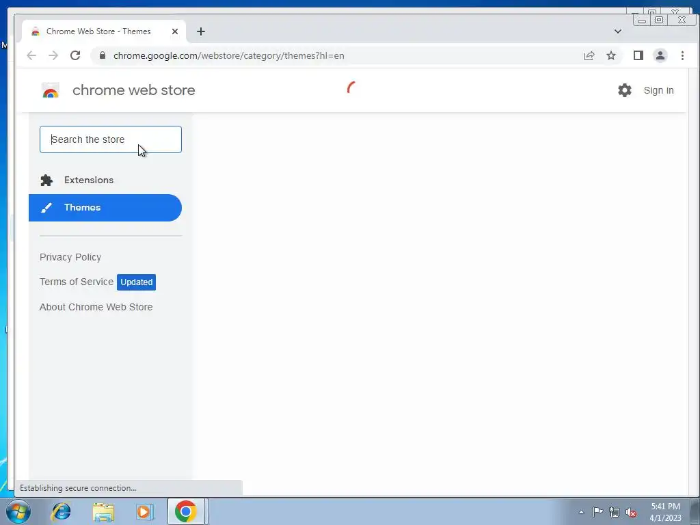Open Windows Media Player from the taskbar
Screen dimensions: 700x525
tap(144, 511)
